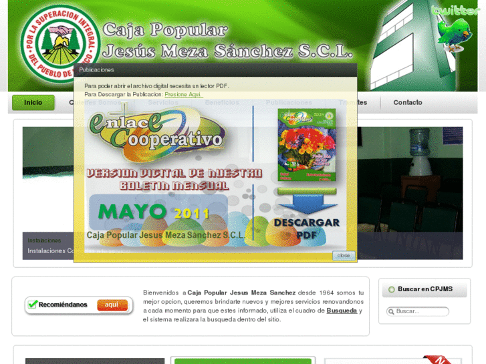Screen dimensions: 486x364
Task: Click the DESCARGAR PDF text
Action: point(307,228)
